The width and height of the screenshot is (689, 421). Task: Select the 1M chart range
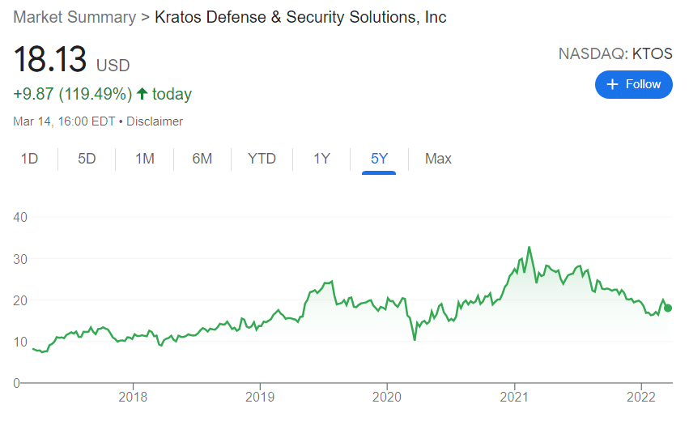[145, 159]
